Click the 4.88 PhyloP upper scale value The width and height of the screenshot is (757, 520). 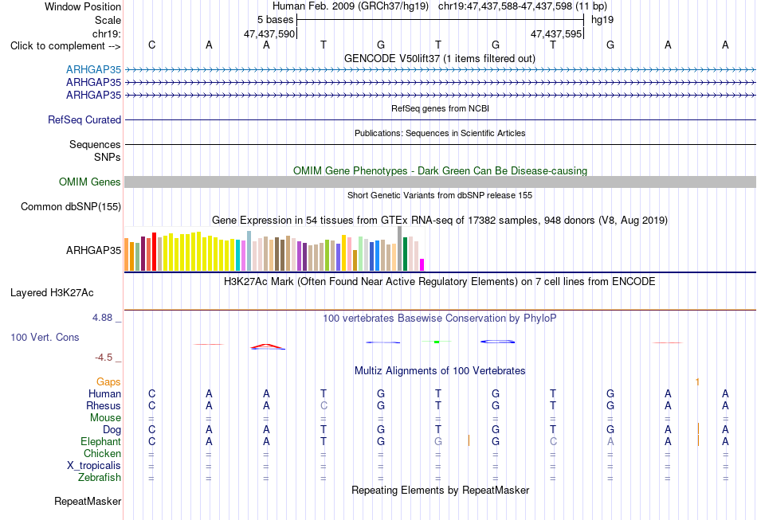102,318
